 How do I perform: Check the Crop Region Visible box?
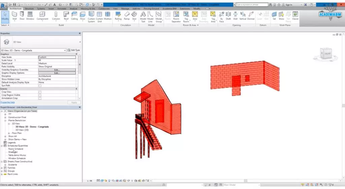[40, 95]
